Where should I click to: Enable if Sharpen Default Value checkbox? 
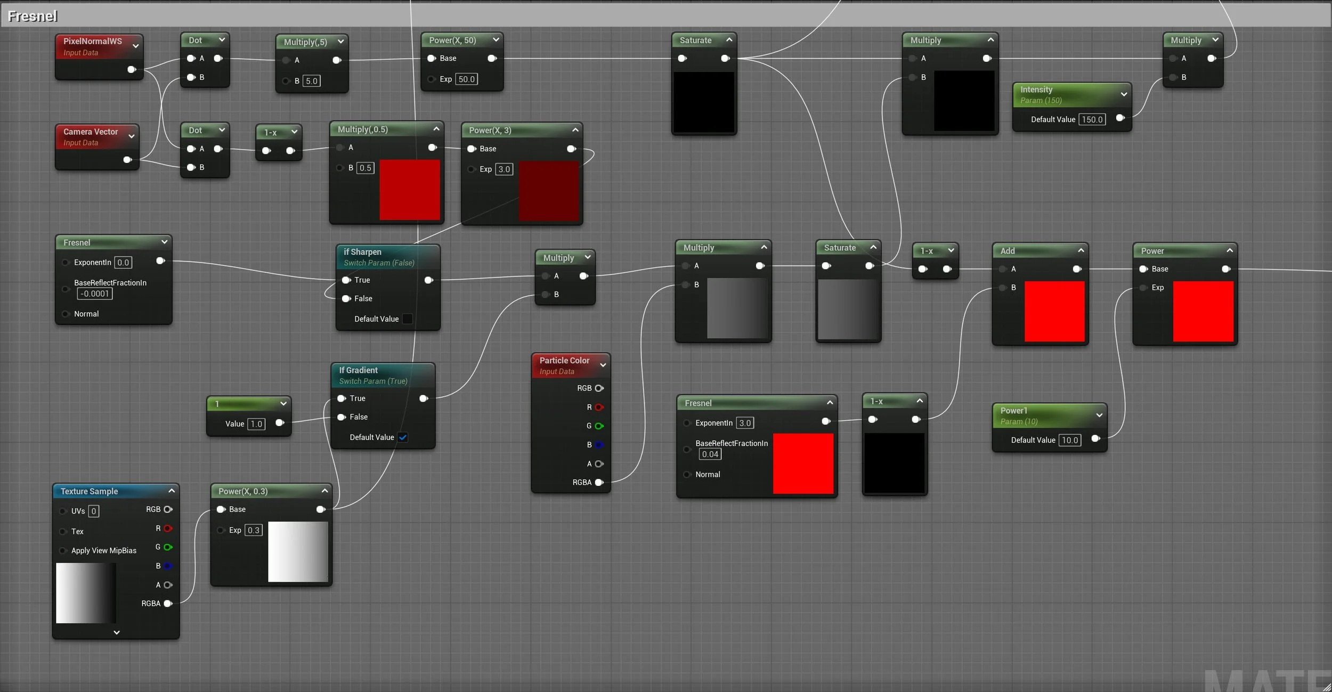click(408, 319)
